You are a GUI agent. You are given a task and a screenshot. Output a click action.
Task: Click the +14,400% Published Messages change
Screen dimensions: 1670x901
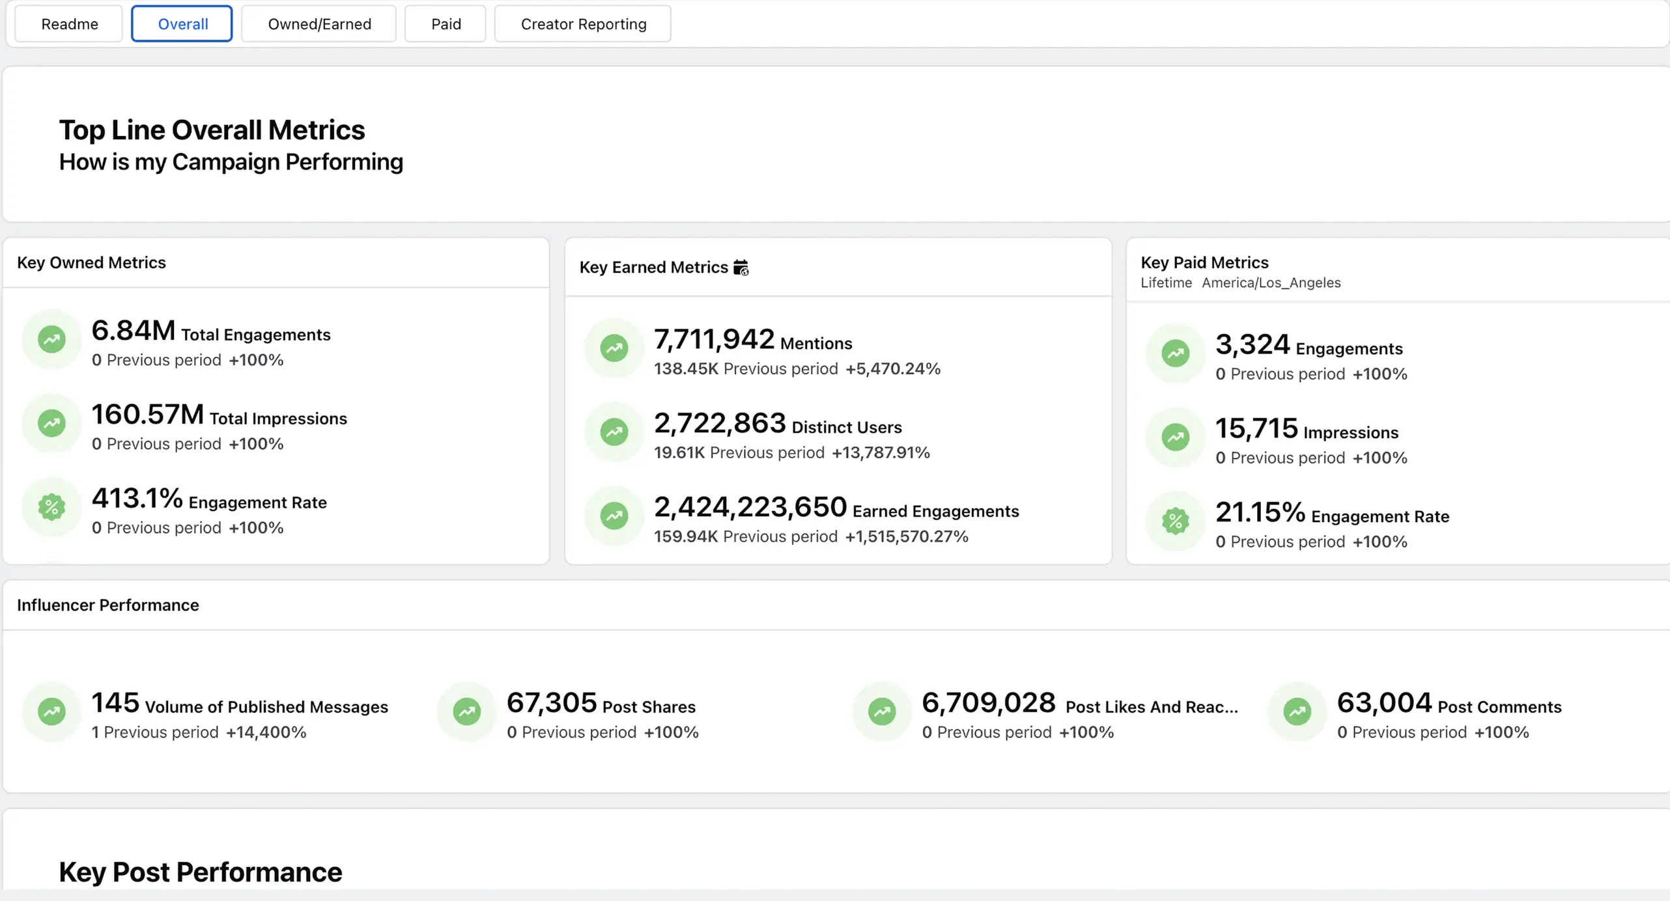[x=266, y=732]
